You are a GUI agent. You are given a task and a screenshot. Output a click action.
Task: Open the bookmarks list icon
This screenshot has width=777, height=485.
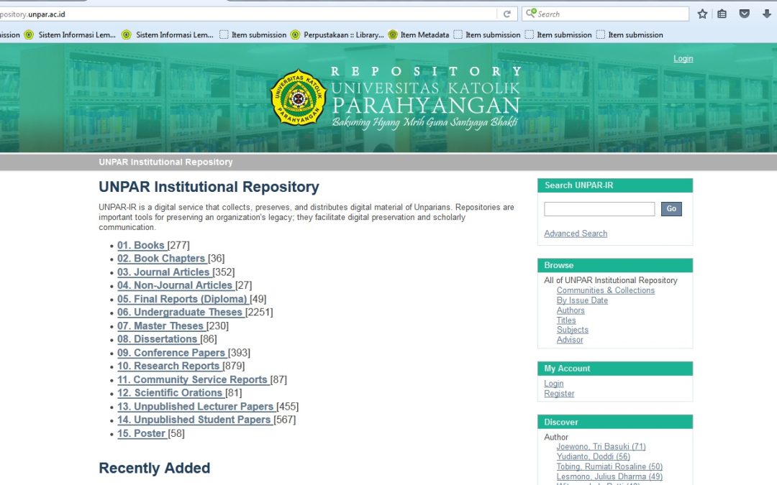coord(722,14)
